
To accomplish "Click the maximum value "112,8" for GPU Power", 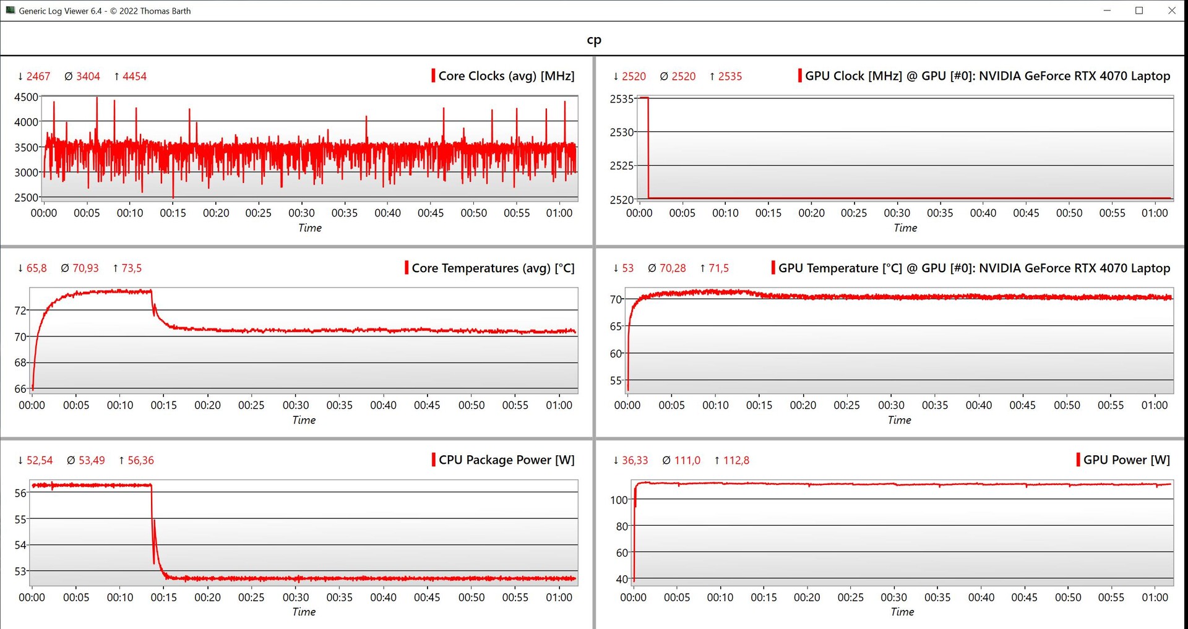I will [x=736, y=461].
